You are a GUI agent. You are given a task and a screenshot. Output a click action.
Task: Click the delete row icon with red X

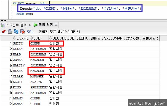tap(22, 32)
